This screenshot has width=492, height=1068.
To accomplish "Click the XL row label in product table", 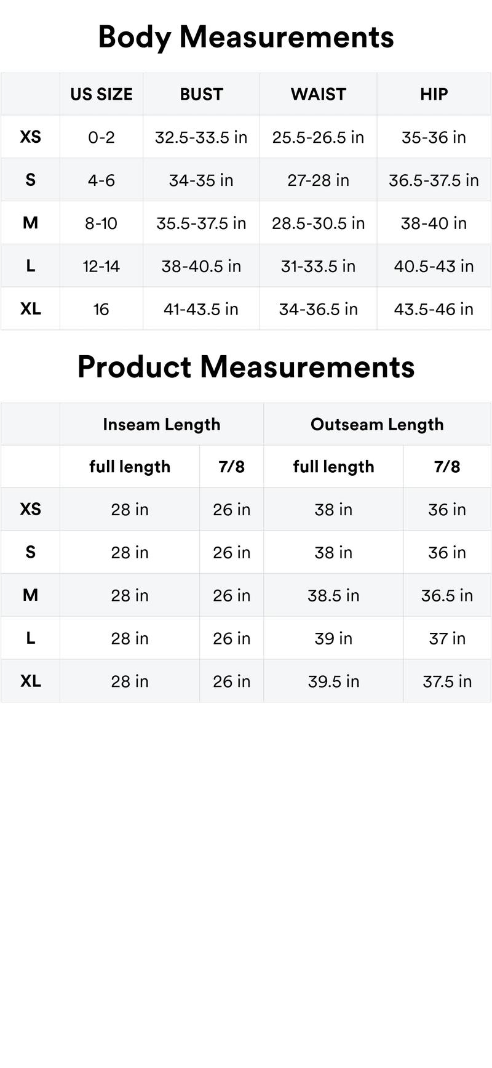I will pyautogui.click(x=30, y=681).
